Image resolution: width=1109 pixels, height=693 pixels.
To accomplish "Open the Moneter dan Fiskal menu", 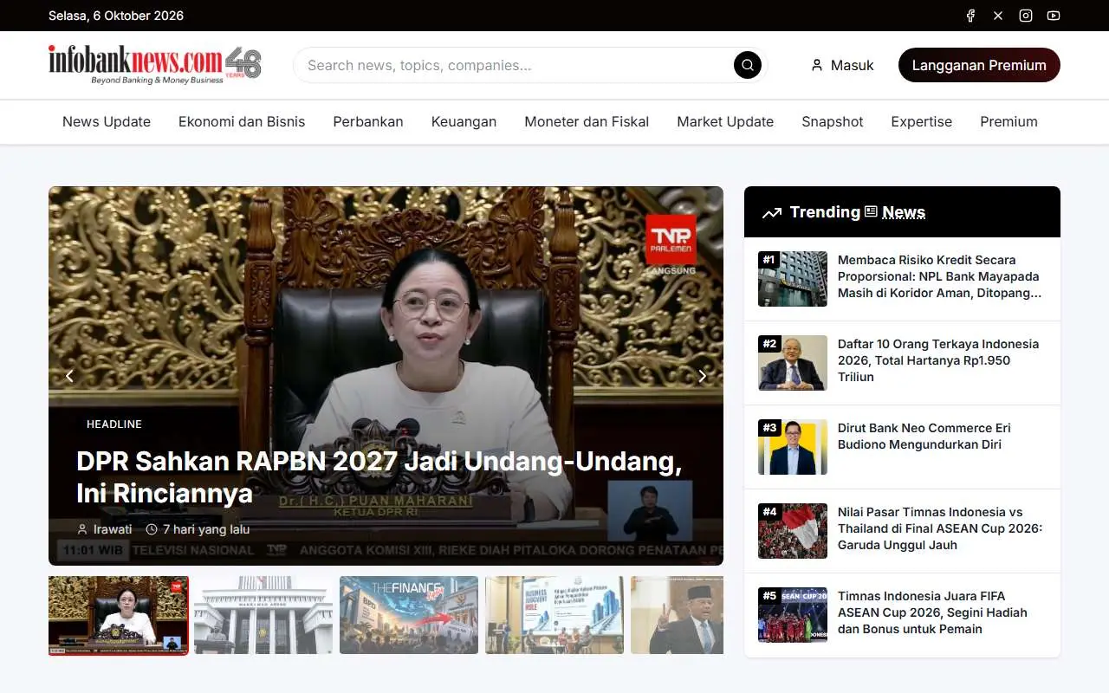I will pyautogui.click(x=587, y=122).
